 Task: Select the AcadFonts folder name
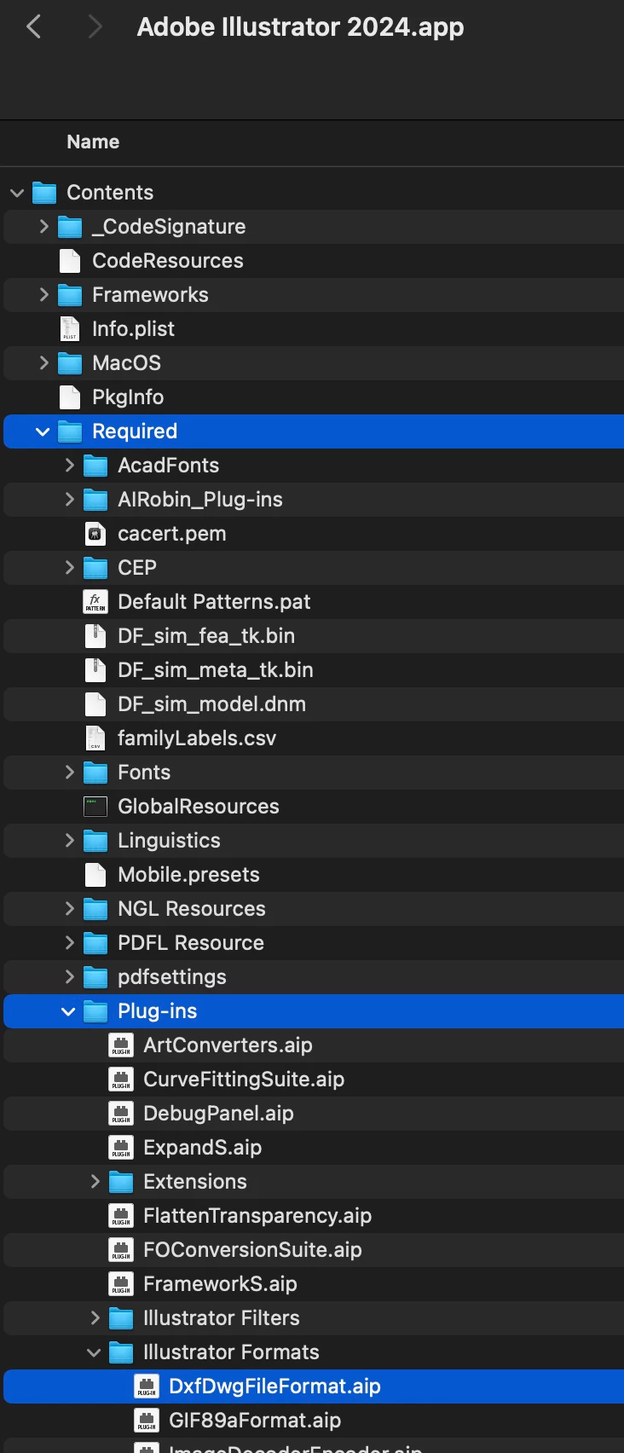(x=169, y=466)
